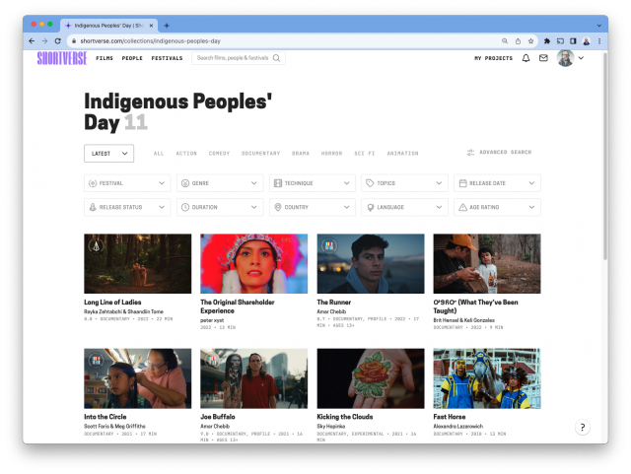This screenshot has width=631, height=474.
Task: Open The Original Shareholder Experience thumbnail
Action: click(254, 263)
